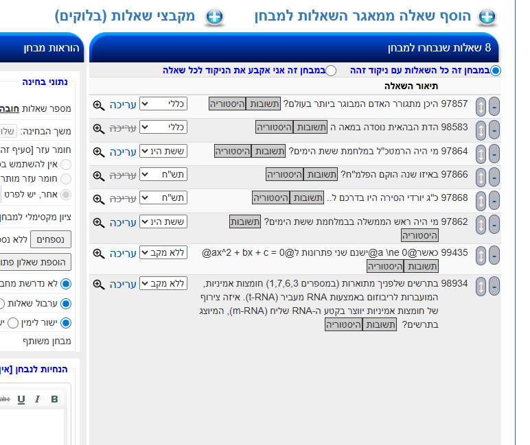Select 'כל השאלות עם ניקוד זהה' radio button
The image size is (530, 445).
[496, 70]
